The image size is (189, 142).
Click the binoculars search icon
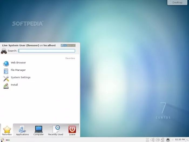[x=4, y=51]
